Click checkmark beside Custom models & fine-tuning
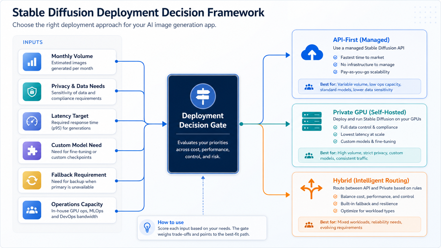 click(335, 142)
